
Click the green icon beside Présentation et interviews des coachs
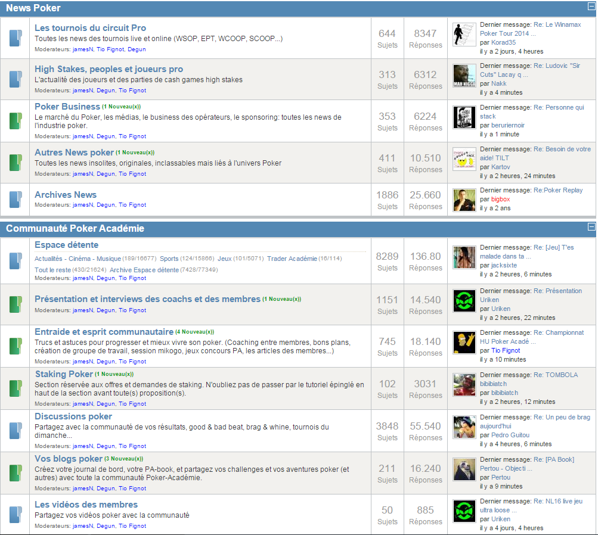(x=16, y=304)
